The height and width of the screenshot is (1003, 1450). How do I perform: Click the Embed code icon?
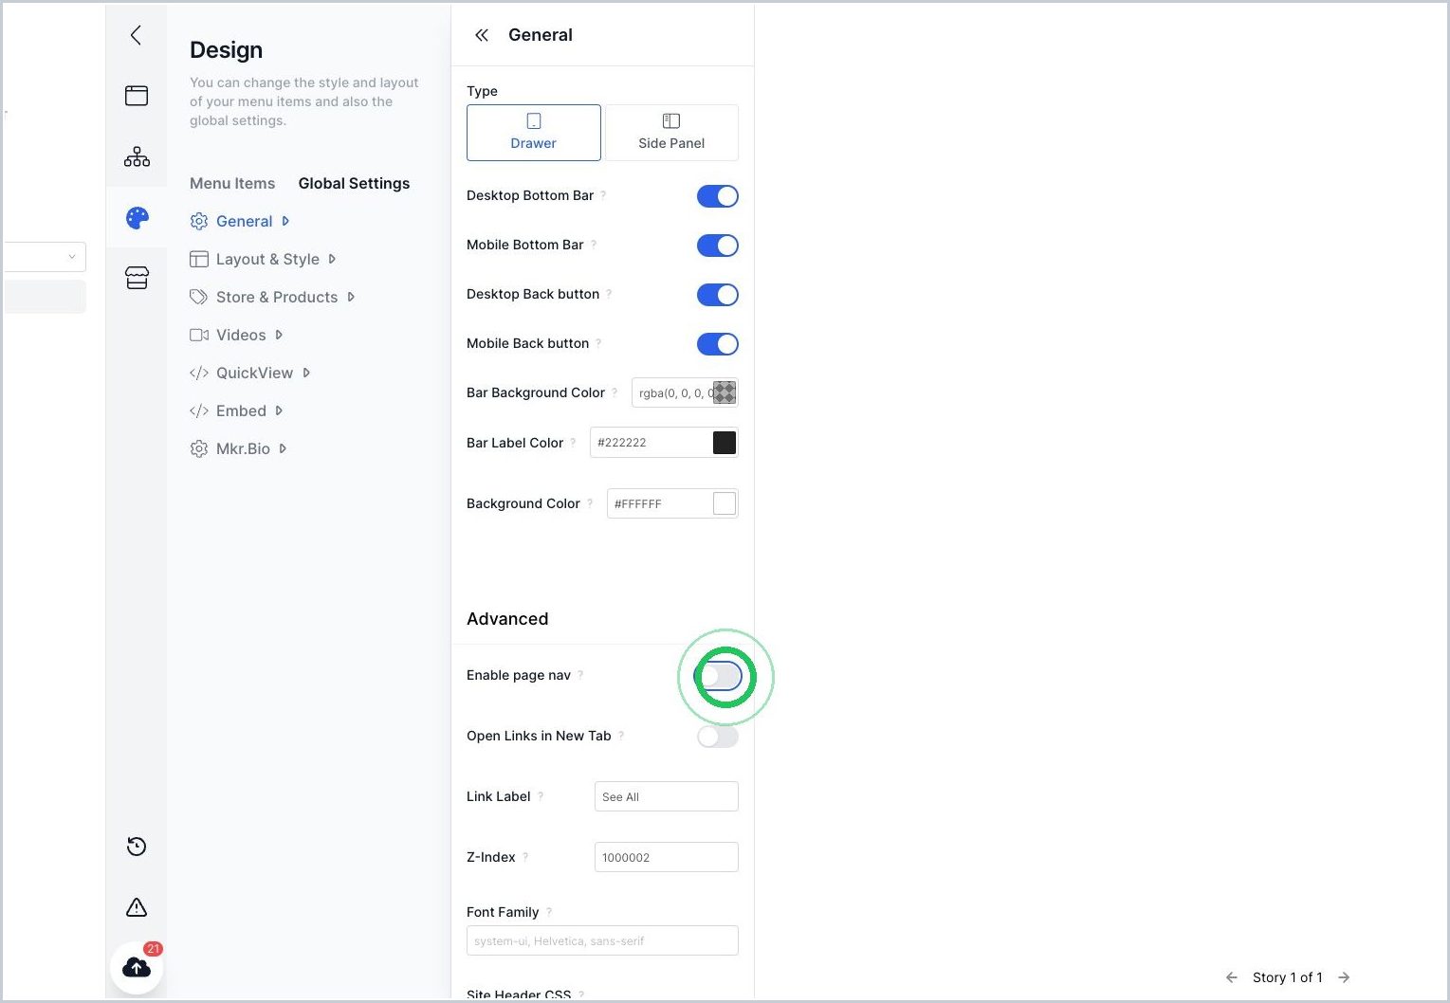199,410
